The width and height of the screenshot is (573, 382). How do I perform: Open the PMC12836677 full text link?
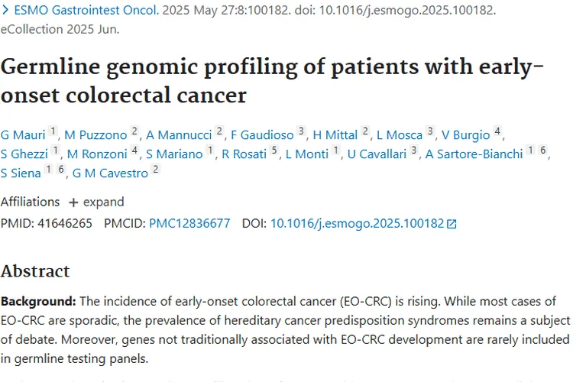pyautogui.click(x=189, y=224)
